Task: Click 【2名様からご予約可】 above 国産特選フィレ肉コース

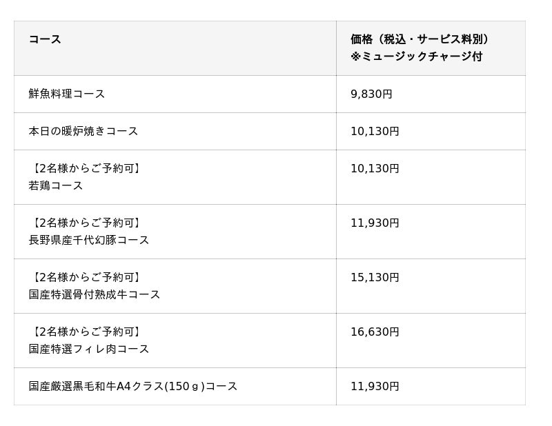Action: pyautogui.click(x=86, y=332)
